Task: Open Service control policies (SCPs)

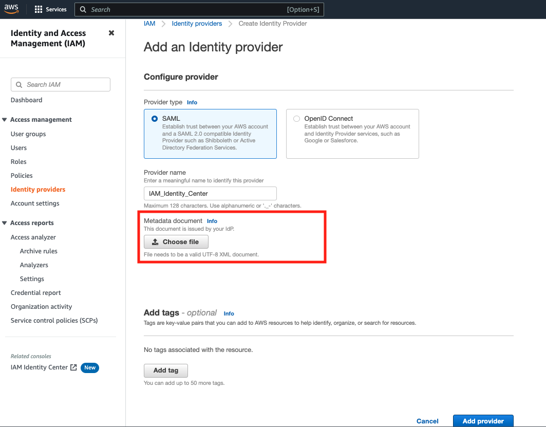Action: [54, 321]
